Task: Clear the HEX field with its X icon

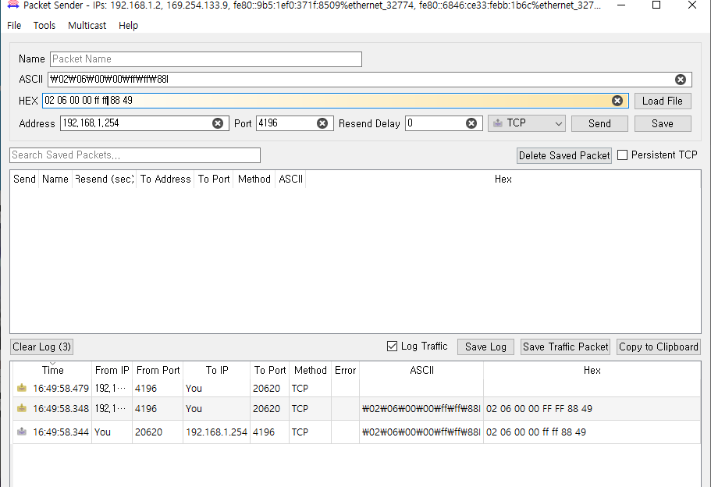Action: [617, 101]
